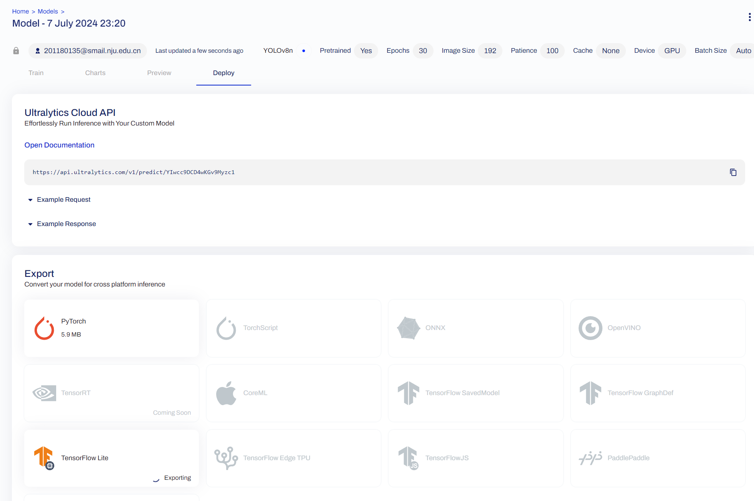754x501 pixels.
Task: Switch to the Train tab
Action: click(x=36, y=73)
